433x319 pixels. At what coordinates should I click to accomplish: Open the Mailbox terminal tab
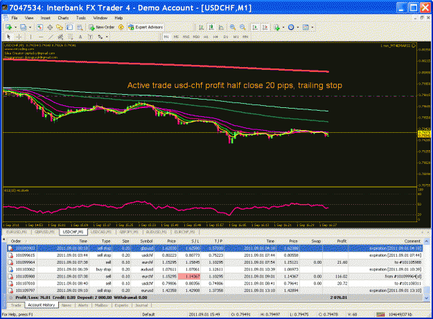pos(101,305)
